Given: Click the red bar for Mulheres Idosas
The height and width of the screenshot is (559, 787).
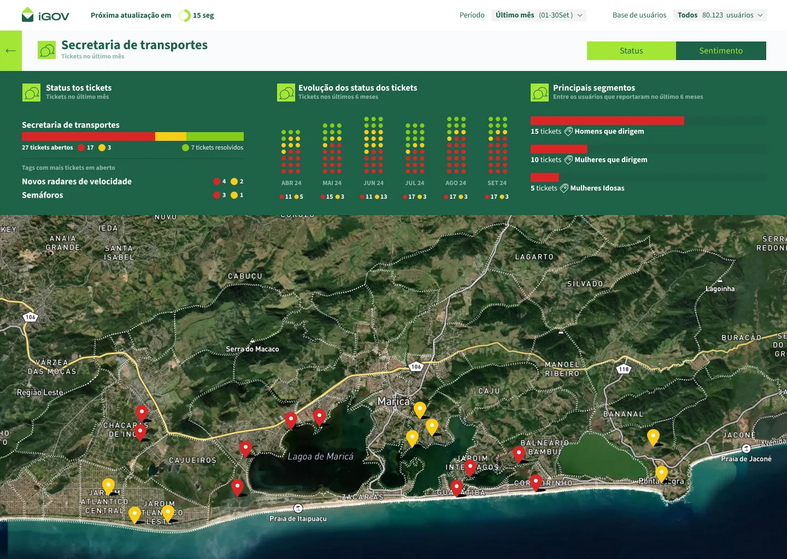Looking at the screenshot, I should click(545, 177).
